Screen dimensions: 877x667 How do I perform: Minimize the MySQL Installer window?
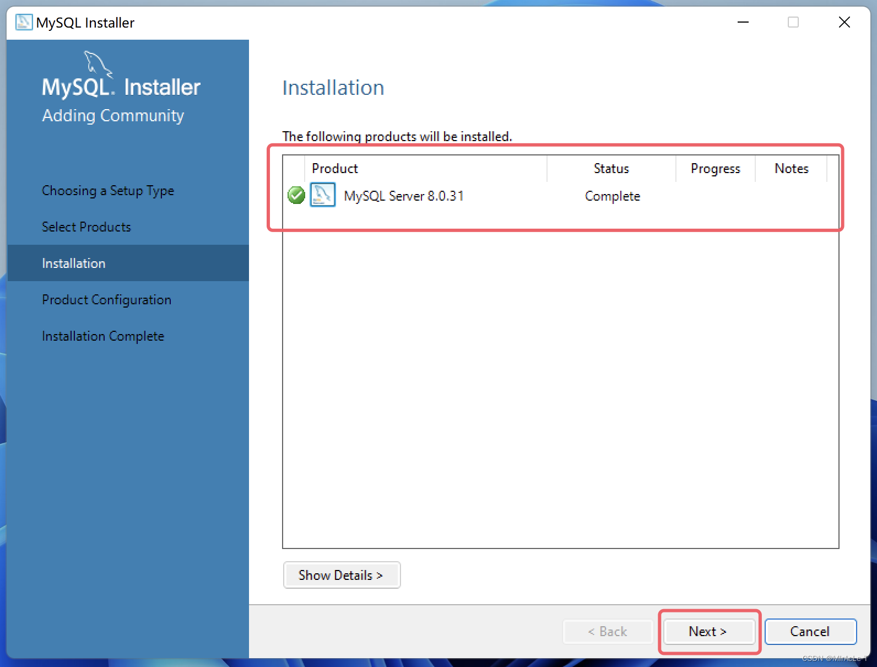pos(743,22)
